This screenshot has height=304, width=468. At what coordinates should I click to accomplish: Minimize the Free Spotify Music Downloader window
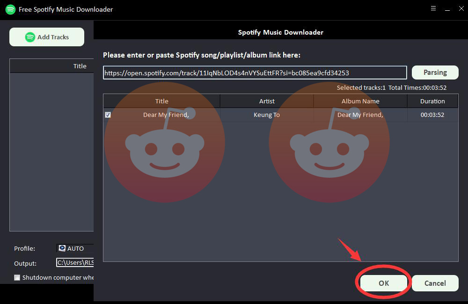click(x=447, y=8)
